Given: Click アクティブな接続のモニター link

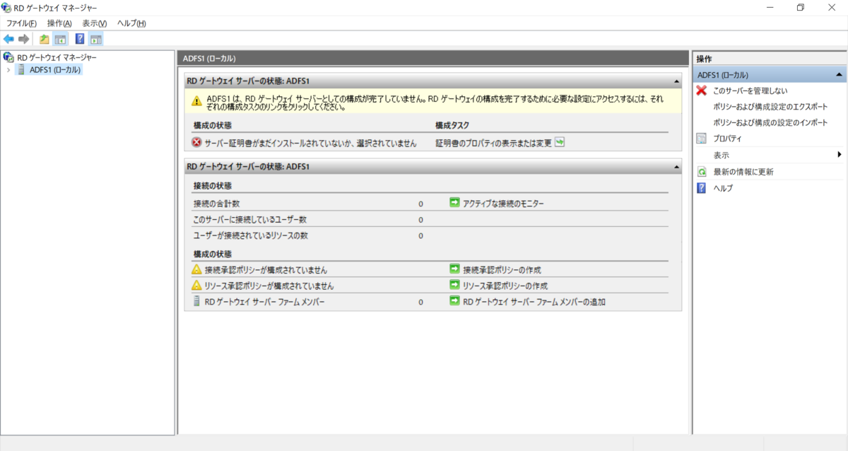Looking at the screenshot, I should tap(504, 203).
